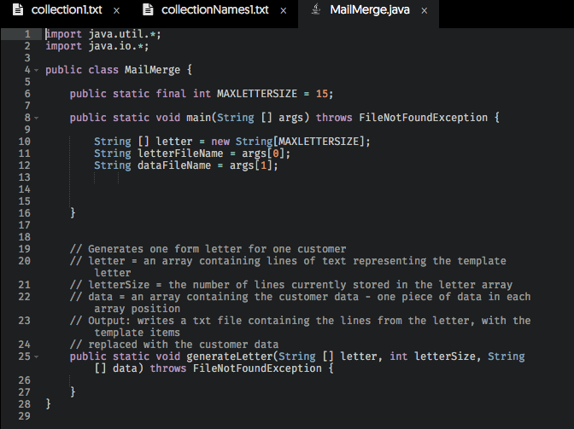Close the MailMerge.java tab
The image size is (574, 429).
click(x=425, y=11)
